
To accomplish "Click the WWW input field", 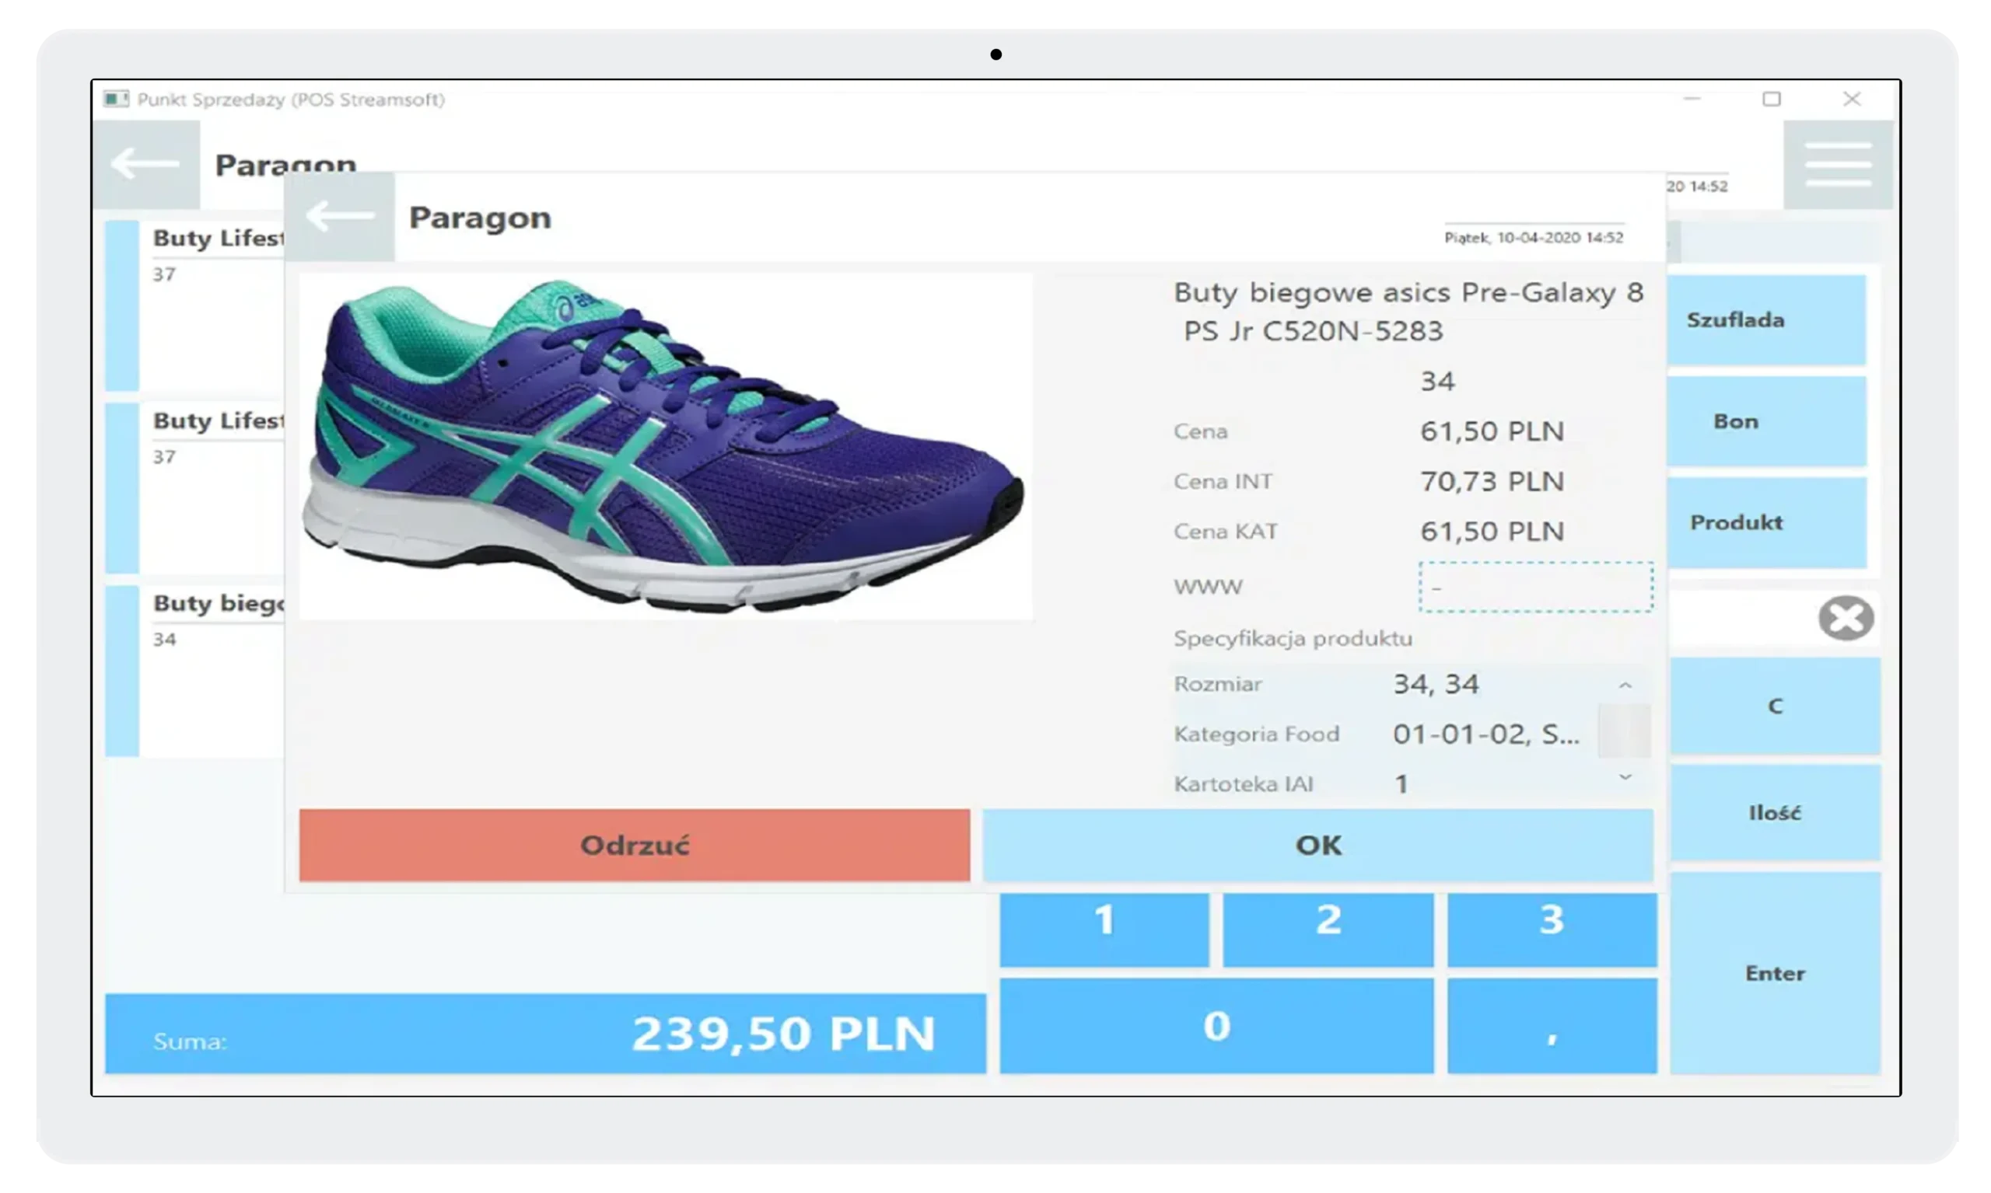I will 1535,587.
